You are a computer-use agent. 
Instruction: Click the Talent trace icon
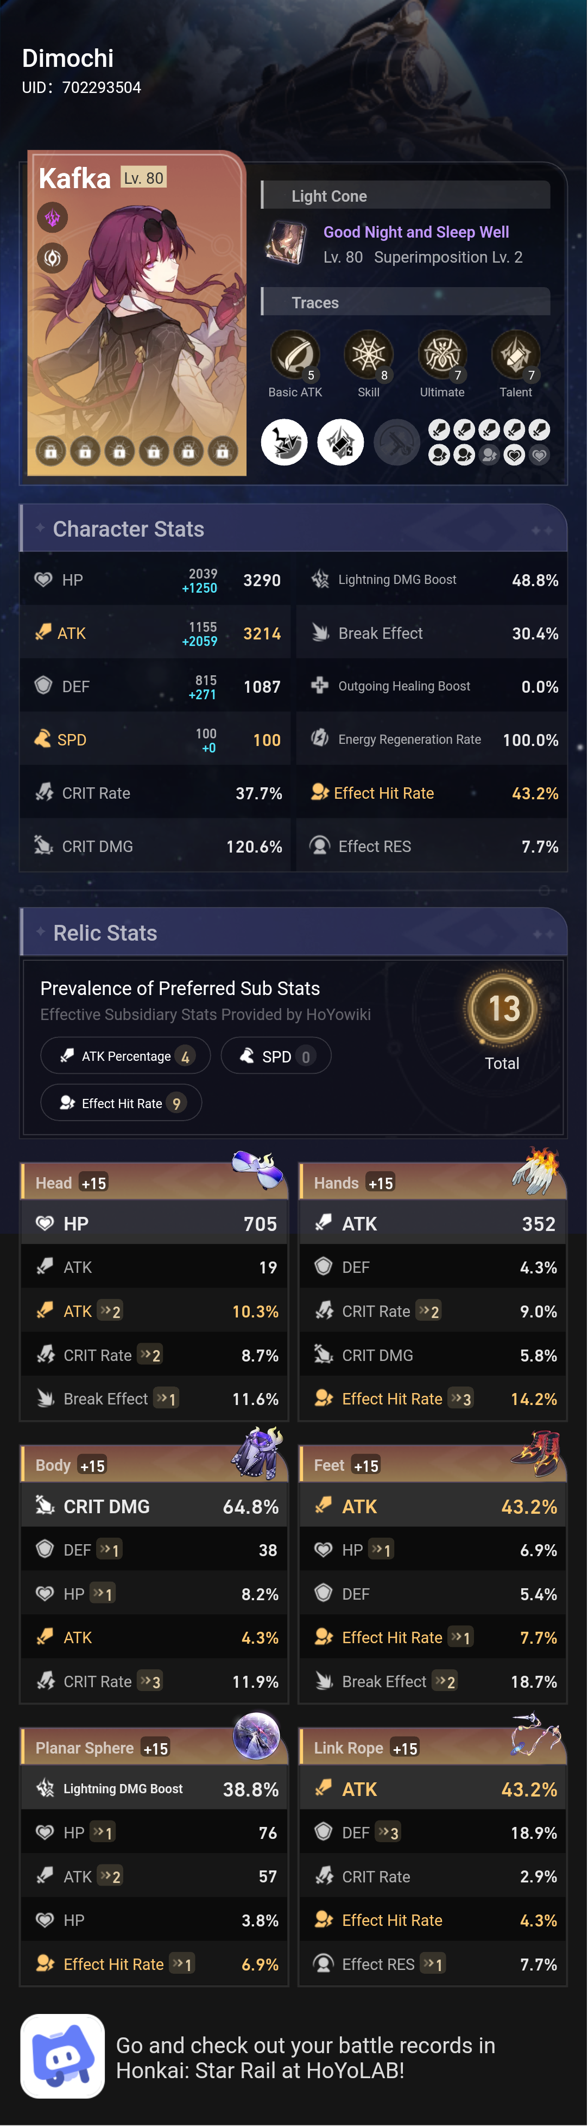point(516,353)
